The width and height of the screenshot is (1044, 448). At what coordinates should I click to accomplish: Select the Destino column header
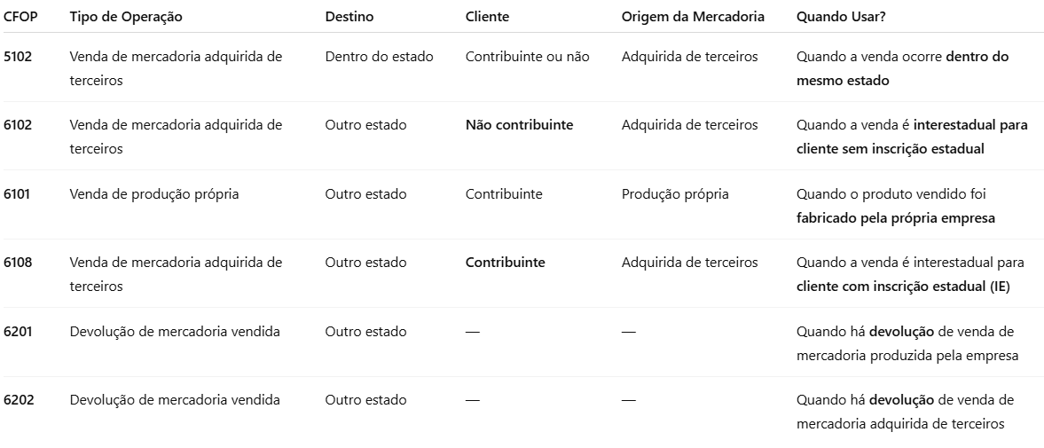coord(349,17)
